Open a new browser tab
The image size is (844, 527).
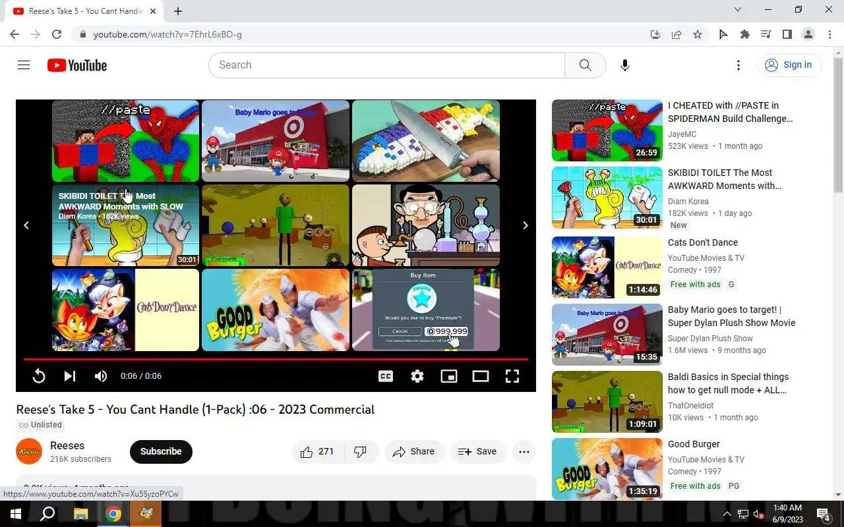[x=178, y=11]
